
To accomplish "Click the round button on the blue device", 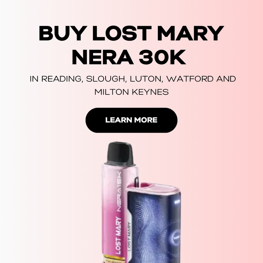I will point(175,238).
